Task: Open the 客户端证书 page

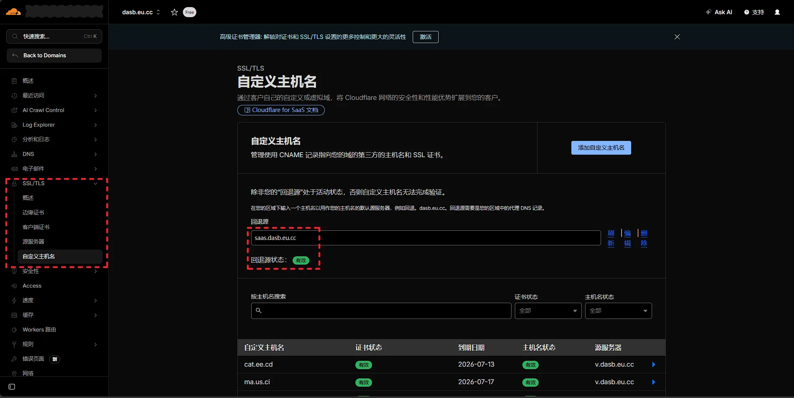Action: [x=36, y=227]
